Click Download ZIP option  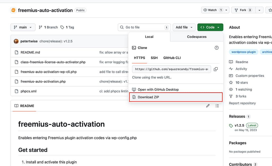point(176,97)
